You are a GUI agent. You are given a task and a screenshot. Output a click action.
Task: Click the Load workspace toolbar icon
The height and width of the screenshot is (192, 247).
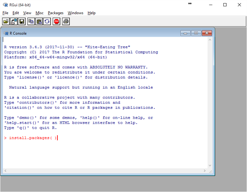[14, 21]
